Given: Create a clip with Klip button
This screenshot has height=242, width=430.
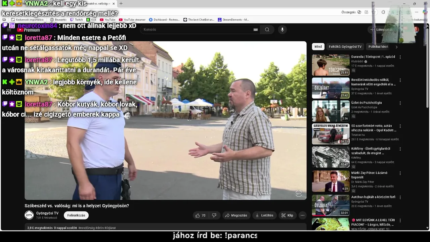Looking at the screenshot, I should tap(287, 215).
